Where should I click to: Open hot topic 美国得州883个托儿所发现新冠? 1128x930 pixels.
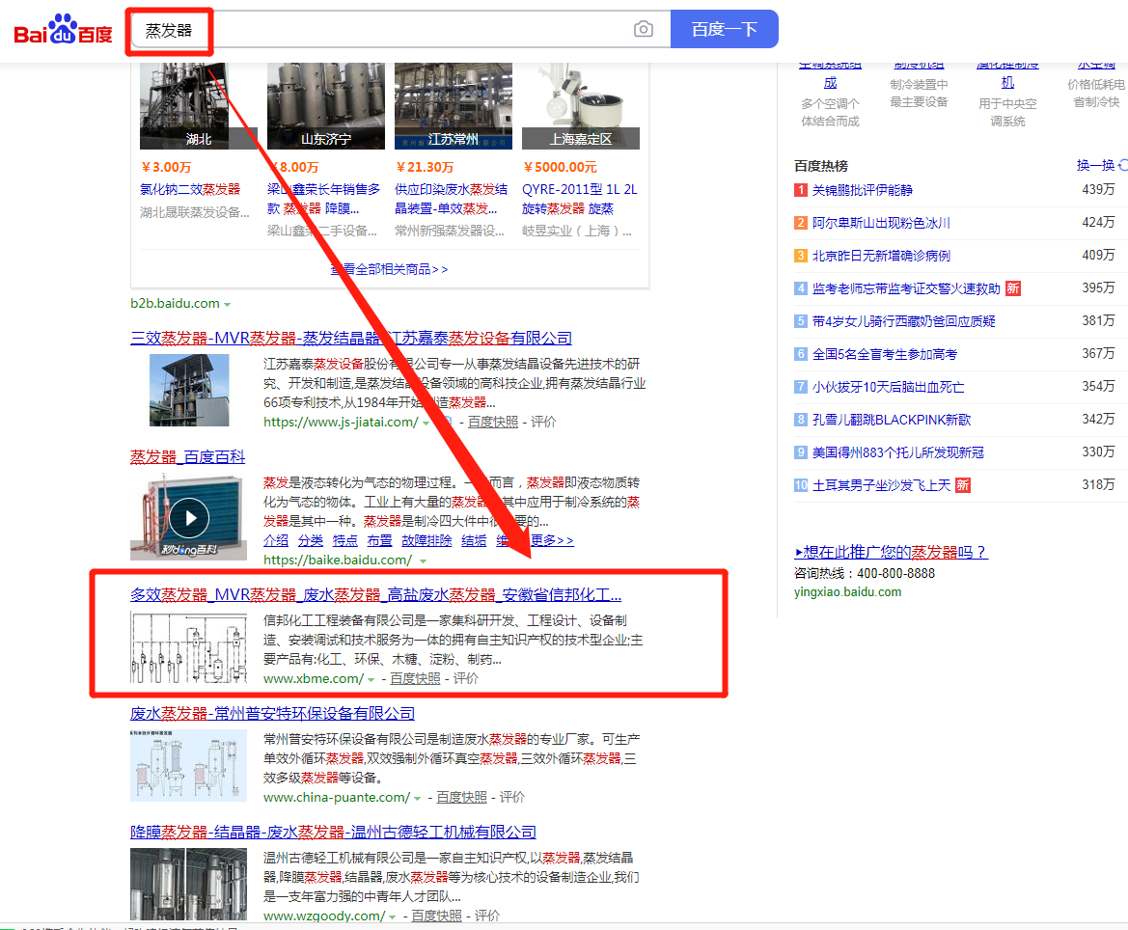click(x=897, y=452)
